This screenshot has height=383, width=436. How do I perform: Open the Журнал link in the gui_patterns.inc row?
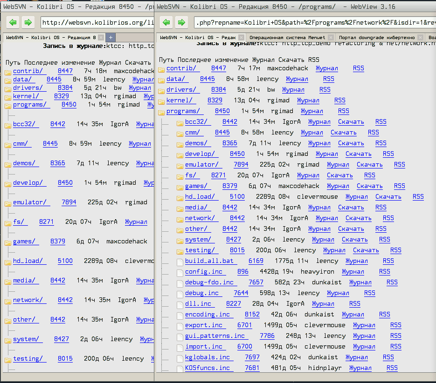(364, 336)
